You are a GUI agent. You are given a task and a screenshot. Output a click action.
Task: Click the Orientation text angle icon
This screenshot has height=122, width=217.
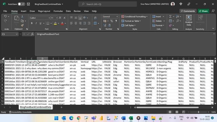coord(85,18)
